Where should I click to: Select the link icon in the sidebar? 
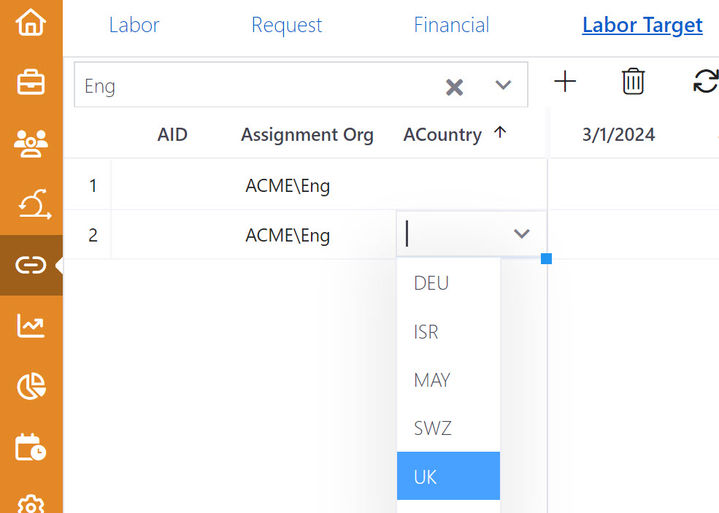coord(31,266)
